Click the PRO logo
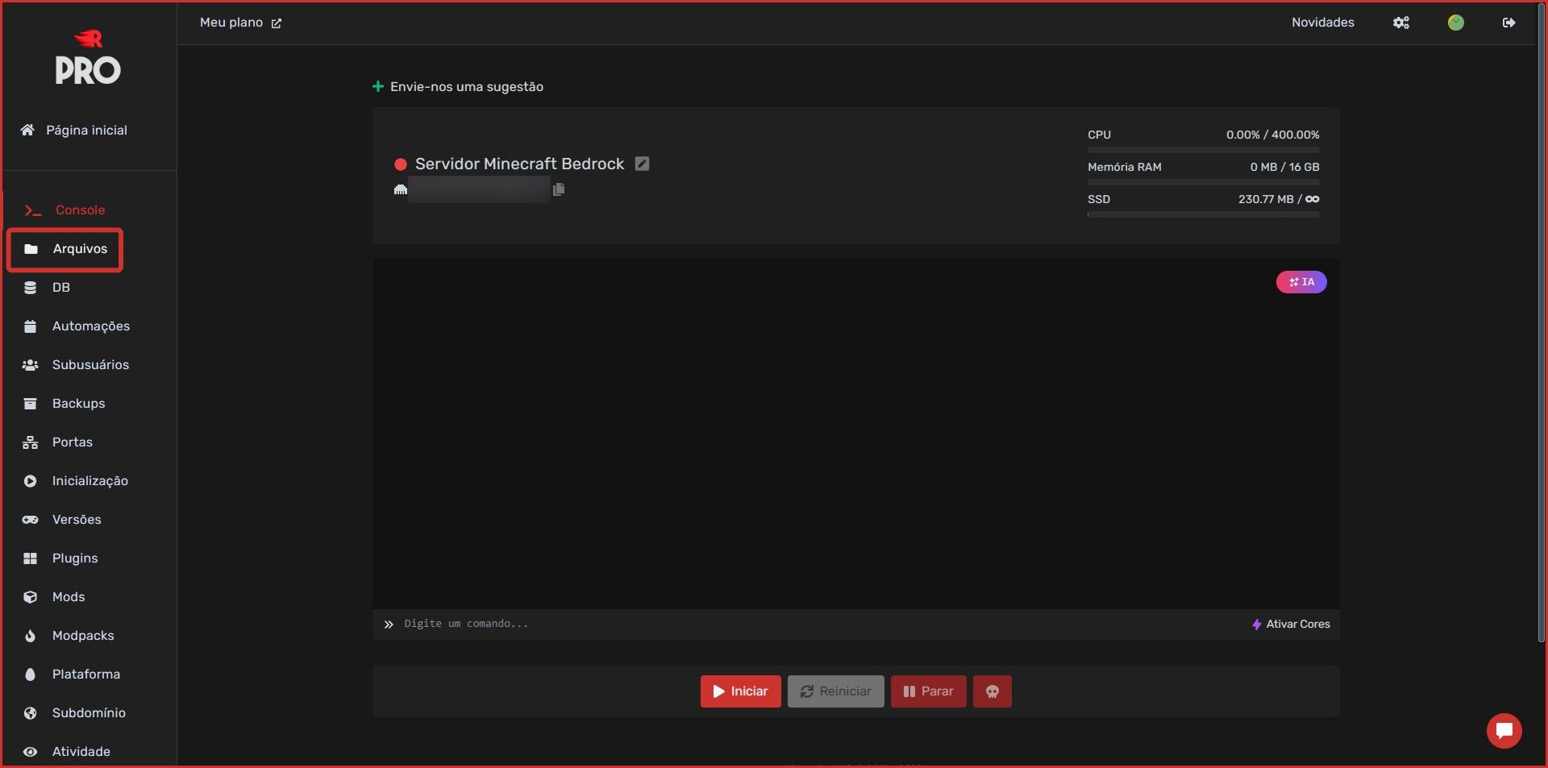Screen dimensions: 1548x768 coord(88,58)
